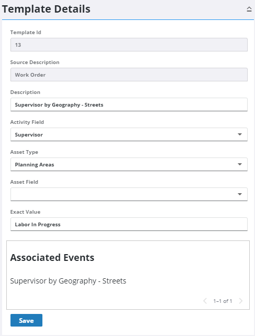Click the Associated Events heading
255x336 pixels.
click(52, 258)
